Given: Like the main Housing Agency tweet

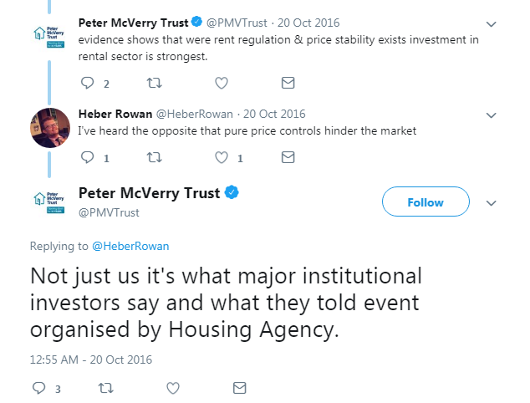Looking at the screenshot, I should (x=173, y=388).
